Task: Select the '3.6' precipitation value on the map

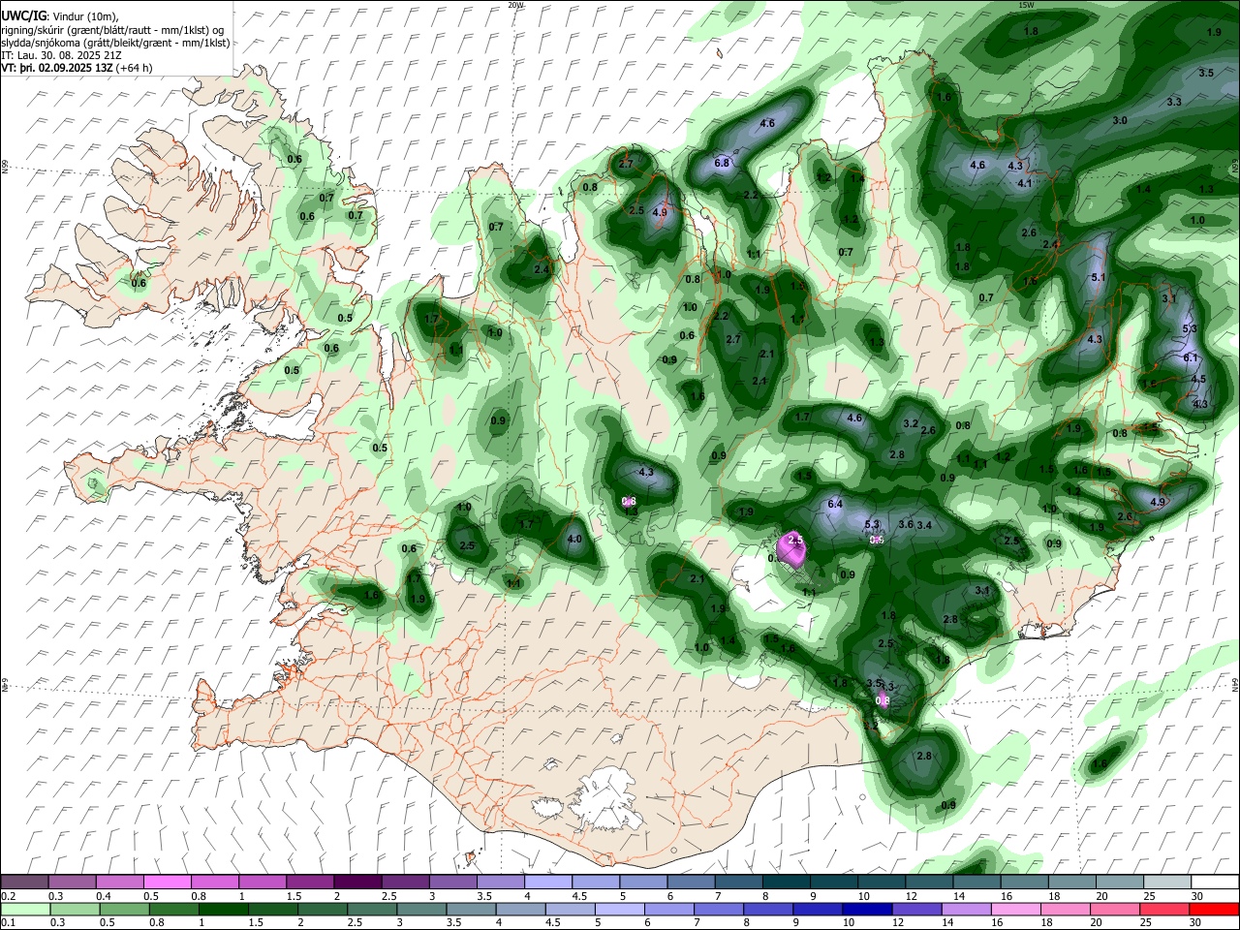Action: point(906,524)
